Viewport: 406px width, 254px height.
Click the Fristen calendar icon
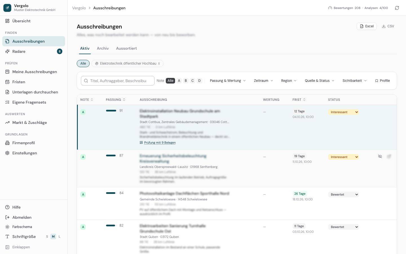point(7,82)
